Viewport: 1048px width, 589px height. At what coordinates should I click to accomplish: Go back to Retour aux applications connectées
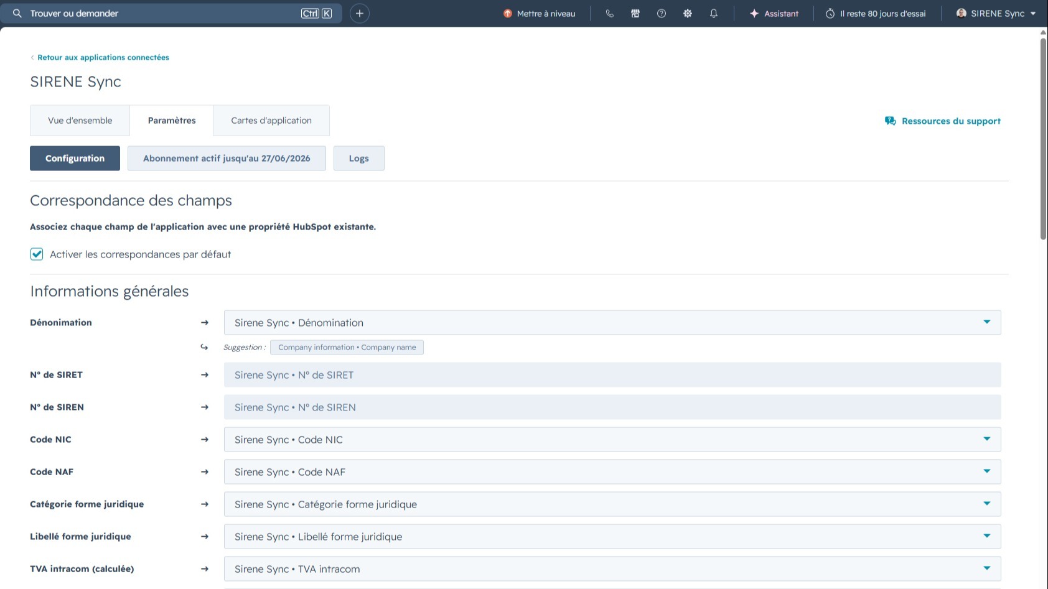point(103,57)
